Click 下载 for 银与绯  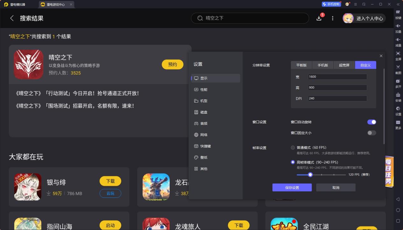click(110, 181)
